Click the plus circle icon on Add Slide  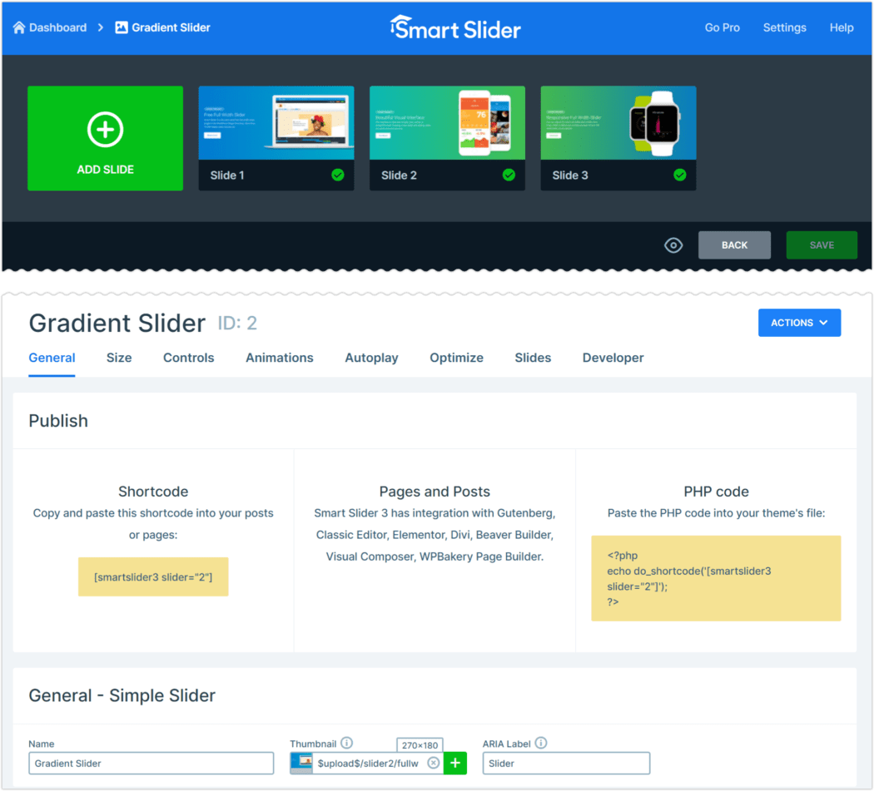(106, 129)
